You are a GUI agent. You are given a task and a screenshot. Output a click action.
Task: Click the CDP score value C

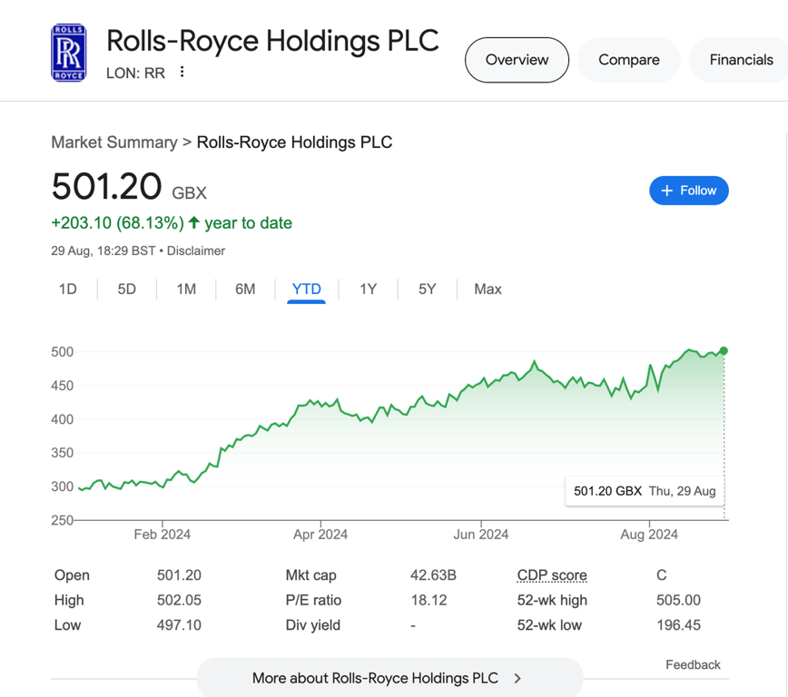coord(661,574)
